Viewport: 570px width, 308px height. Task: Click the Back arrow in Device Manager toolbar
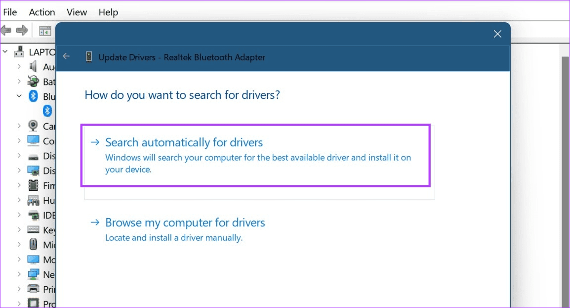6,30
